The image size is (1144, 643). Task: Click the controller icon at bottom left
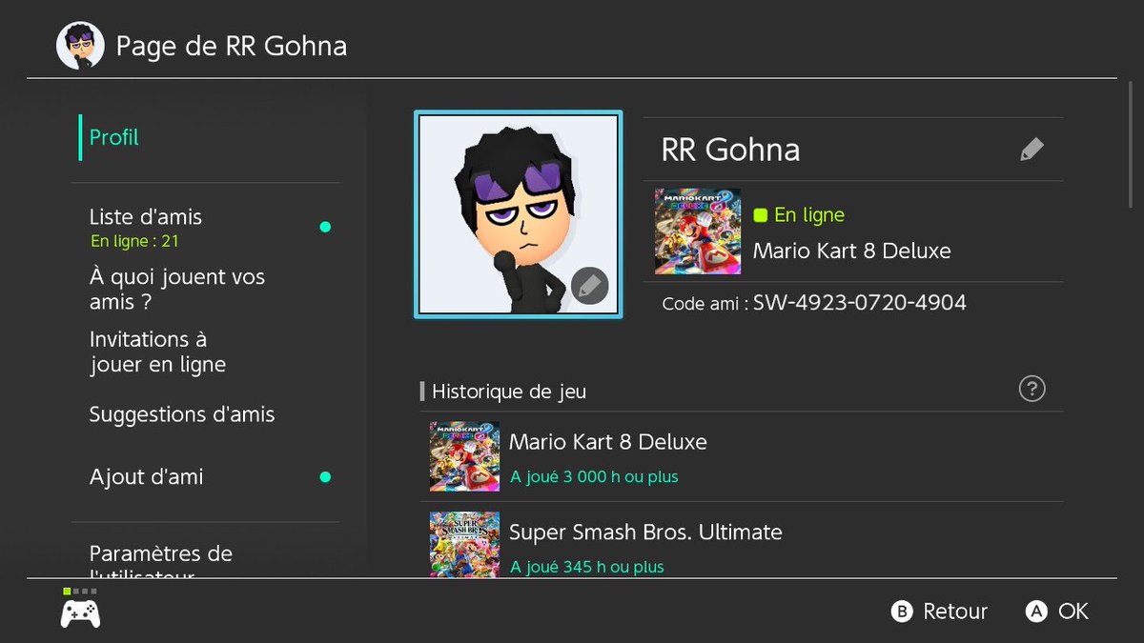[x=81, y=613]
